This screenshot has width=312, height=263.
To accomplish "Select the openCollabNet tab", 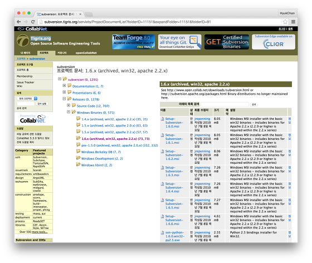I will tap(86, 53).
